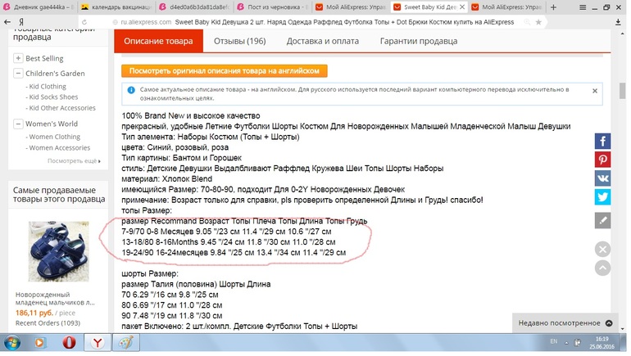The image size is (631, 356).
Task: Click the Посмотреть ещё link
Action: pyautogui.click(x=73, y=161)
